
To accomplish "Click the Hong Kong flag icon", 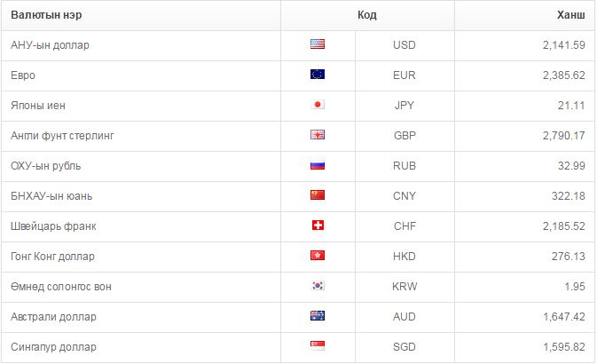I will click(318, 256).
